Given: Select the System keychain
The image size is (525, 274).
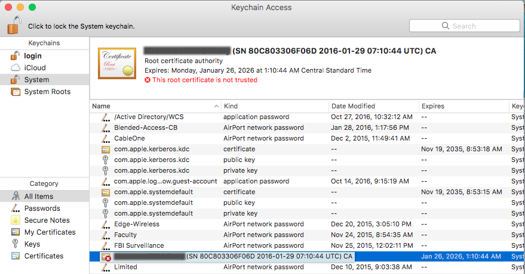Looking at the screenshot, I should 45,80.
